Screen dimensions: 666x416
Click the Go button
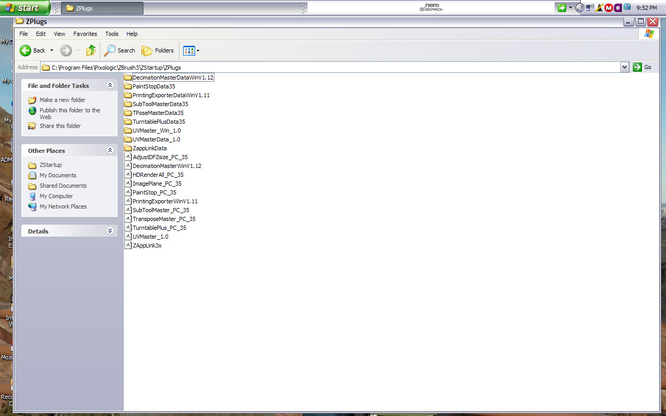[642, 67]
